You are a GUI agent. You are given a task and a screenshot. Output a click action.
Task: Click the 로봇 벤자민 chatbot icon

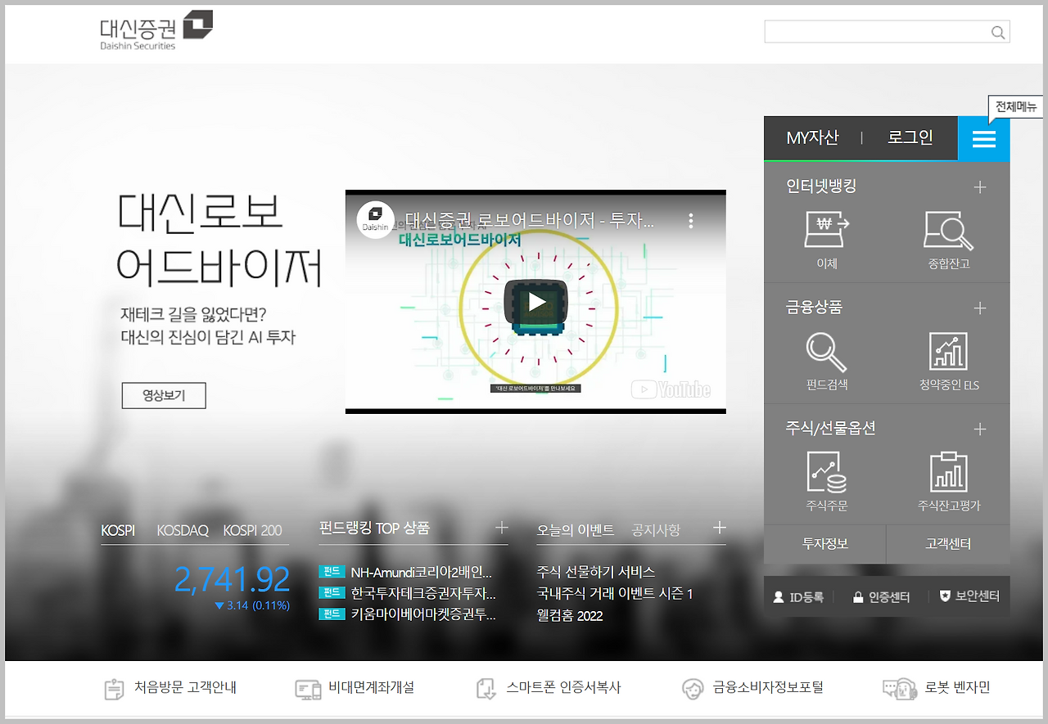pos(899,689)
